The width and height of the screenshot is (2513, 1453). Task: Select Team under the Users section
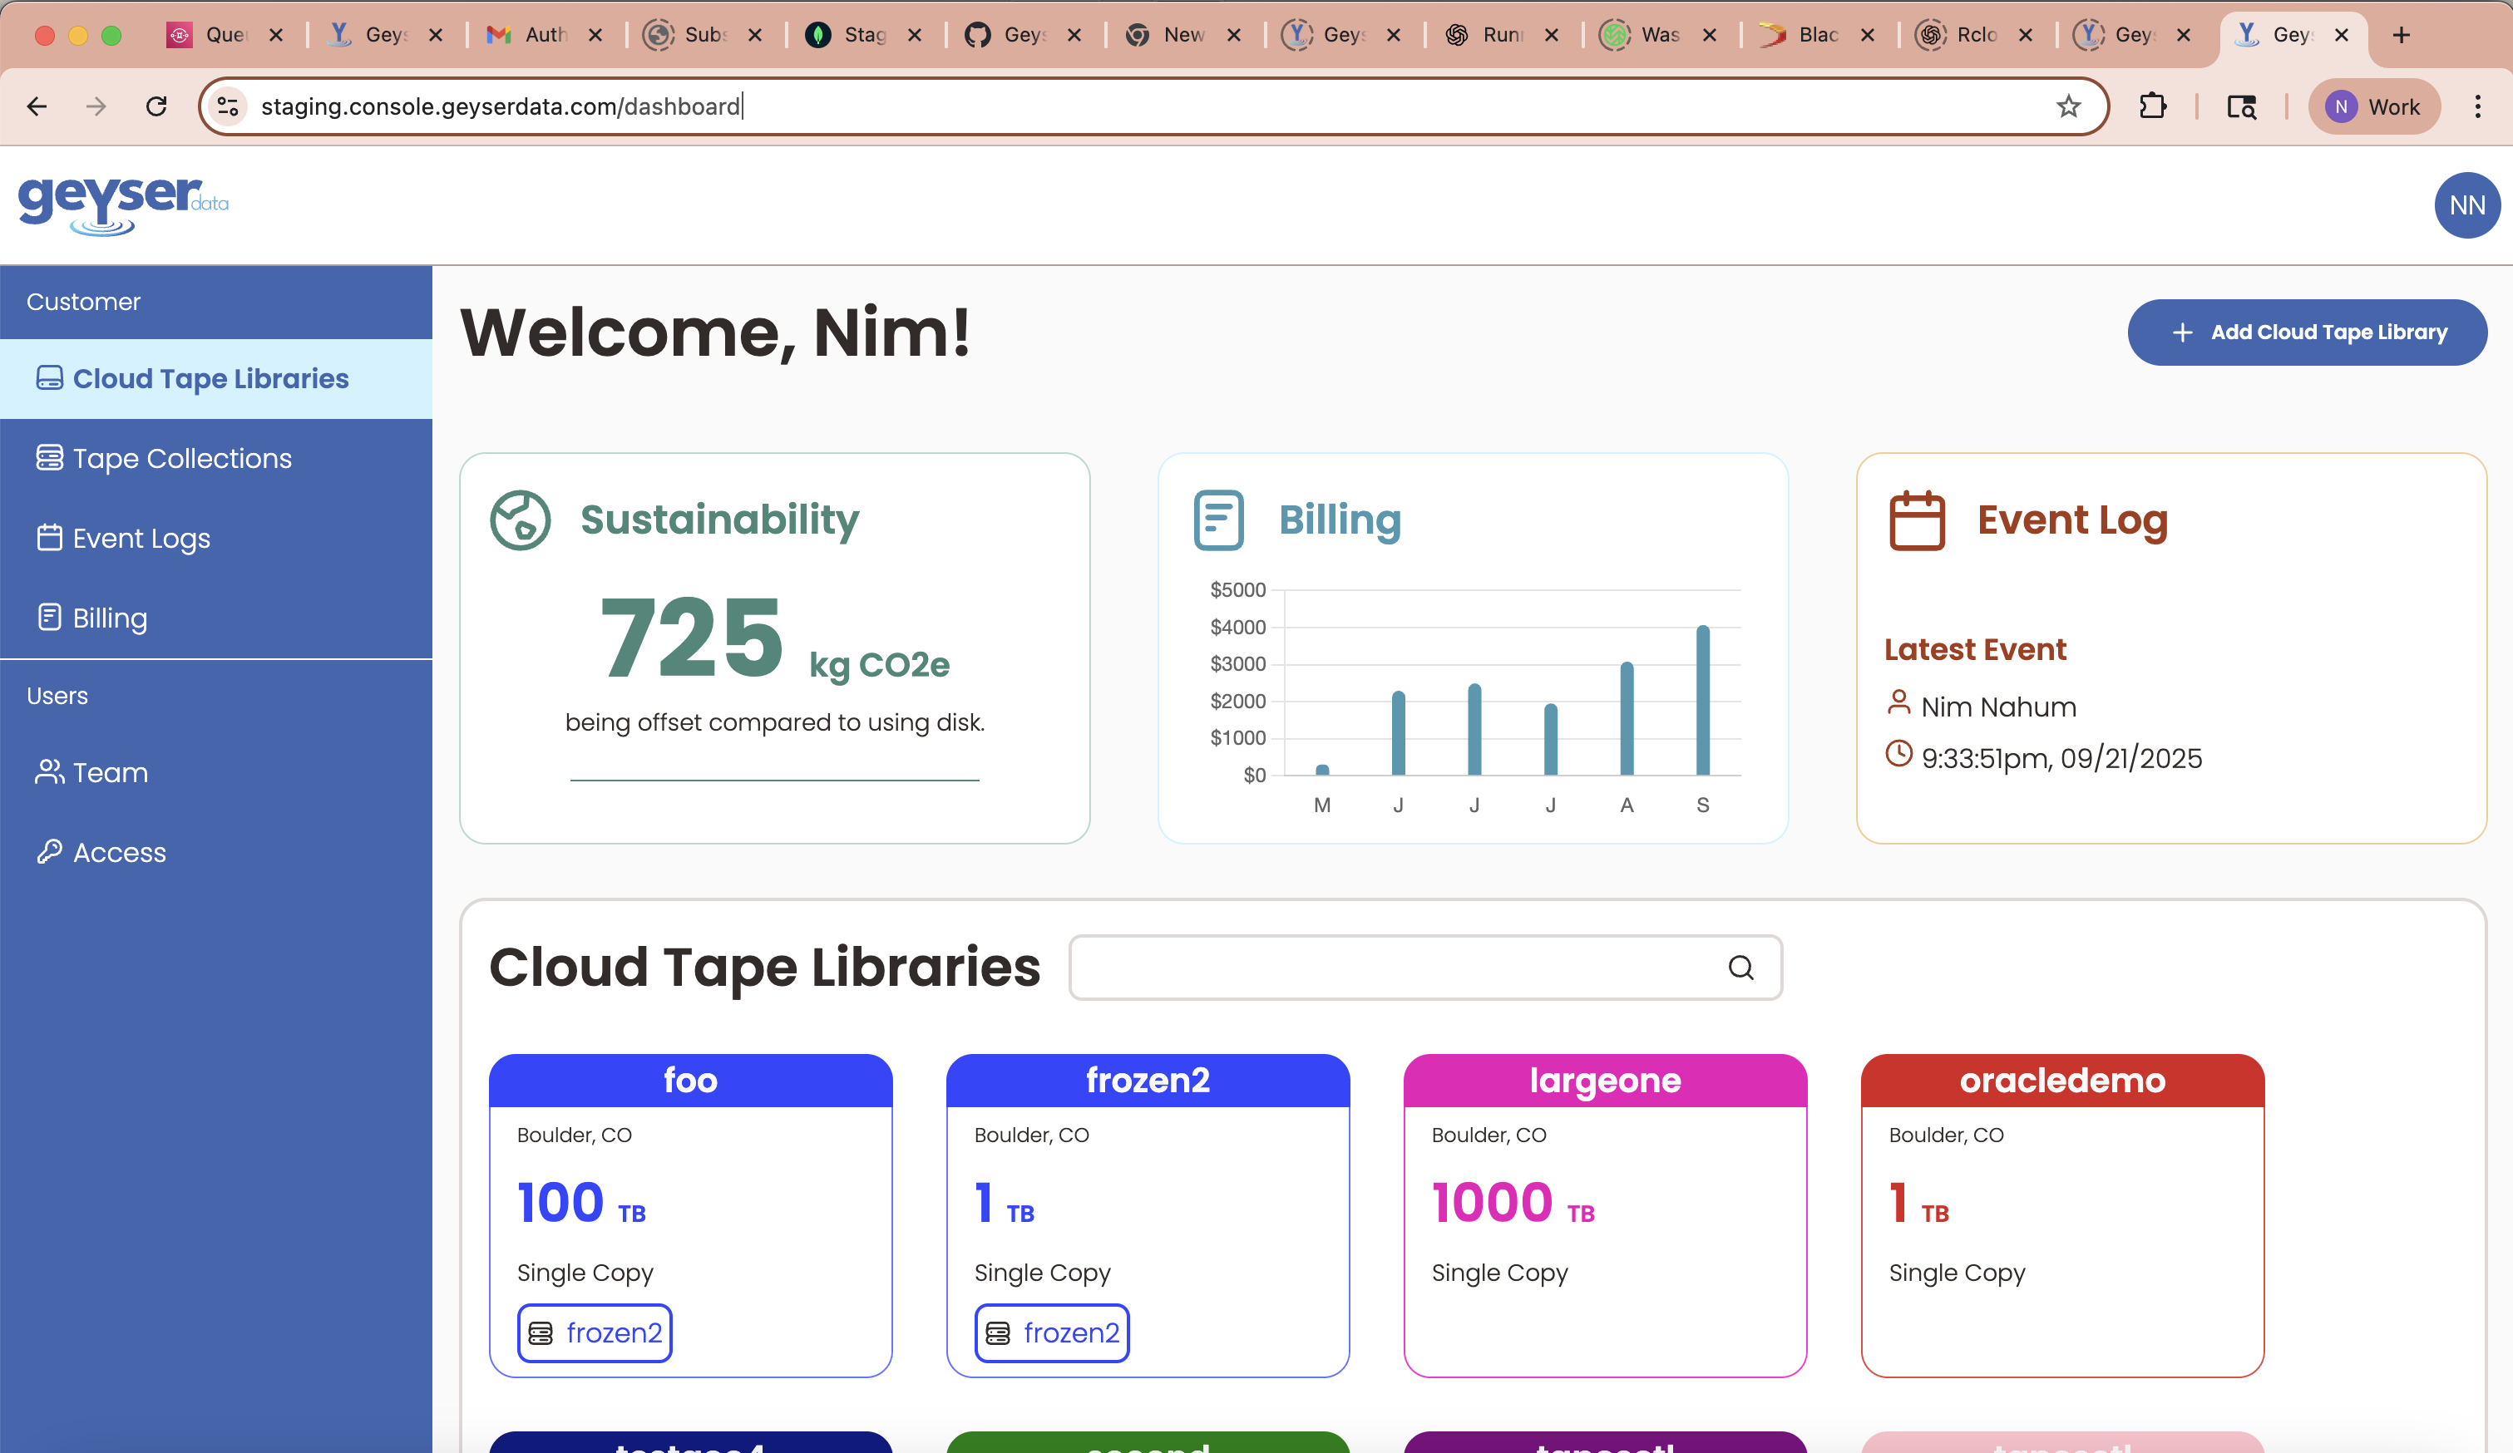[x=110, y=772]
